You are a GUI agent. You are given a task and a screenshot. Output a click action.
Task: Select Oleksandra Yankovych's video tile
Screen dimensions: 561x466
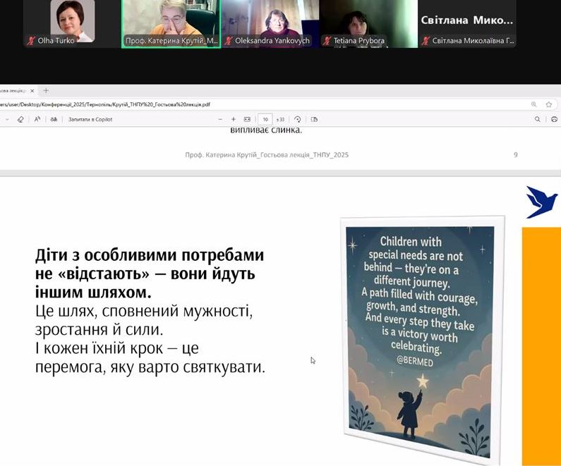pyautogui.click(x=270, y=23)
